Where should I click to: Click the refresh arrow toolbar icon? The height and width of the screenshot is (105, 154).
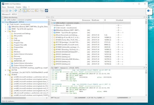tap(16, 11)
